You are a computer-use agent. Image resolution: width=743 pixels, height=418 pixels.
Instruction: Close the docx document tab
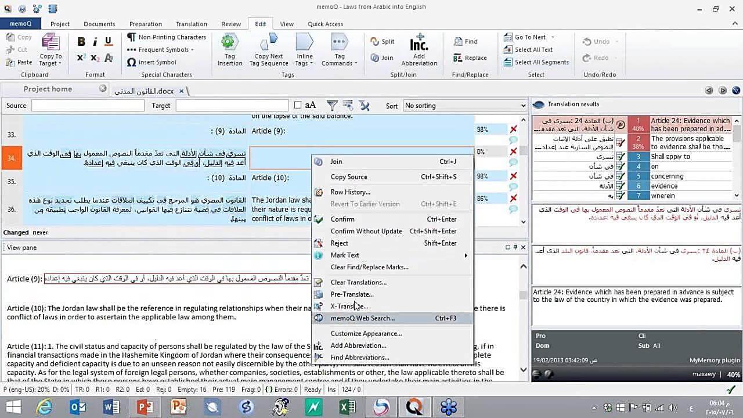pyautogui.click(x=181, y=91)
